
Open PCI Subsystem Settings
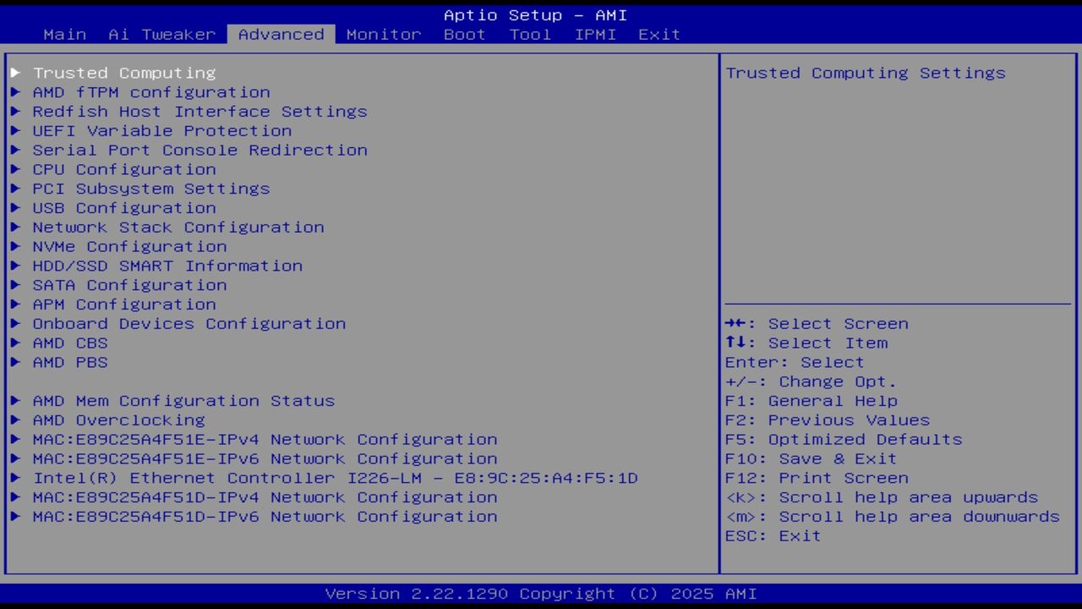pyautogui.click(x=151, y=188)
